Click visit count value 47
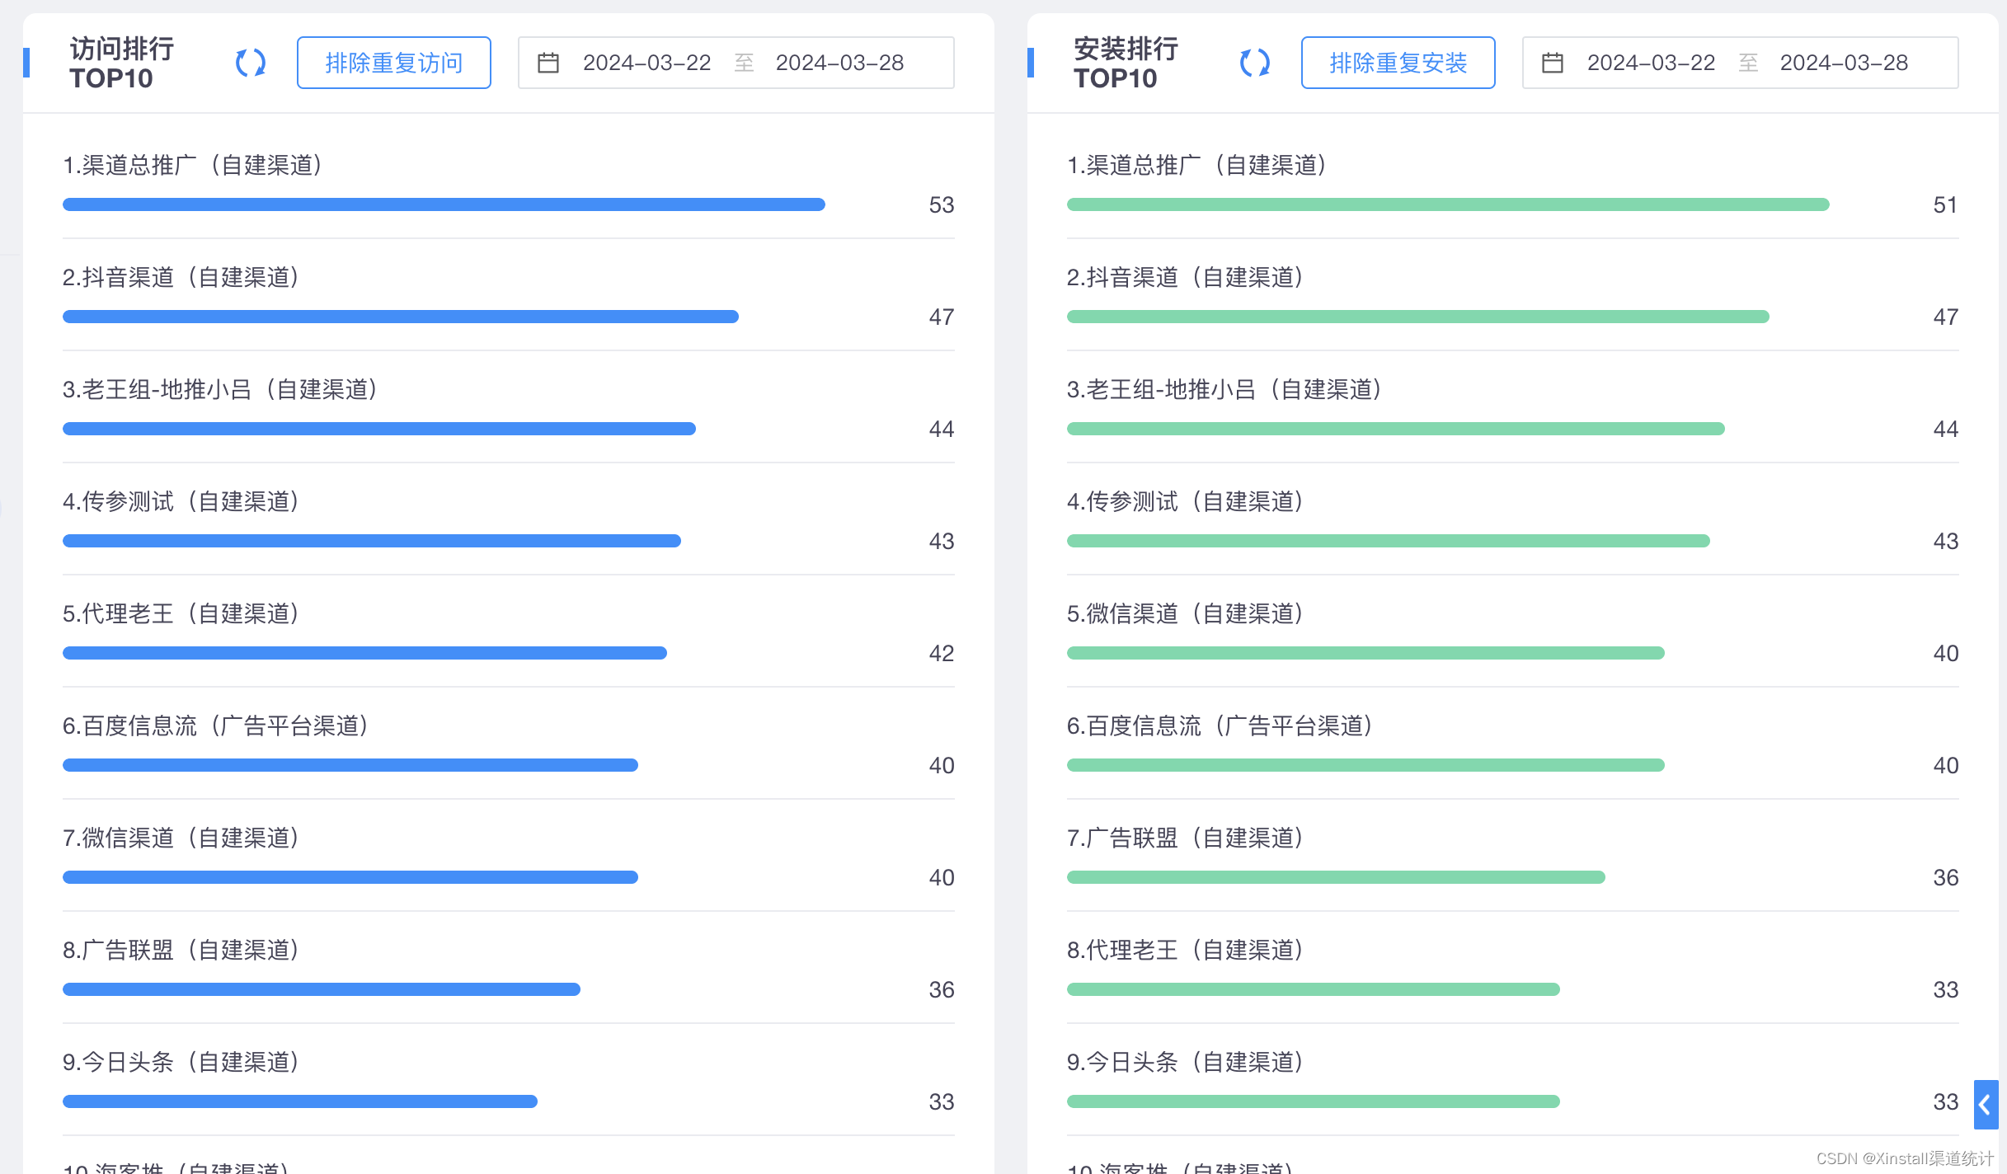This screenshot has height=1174, width=2007. click(x=942, y=317)
